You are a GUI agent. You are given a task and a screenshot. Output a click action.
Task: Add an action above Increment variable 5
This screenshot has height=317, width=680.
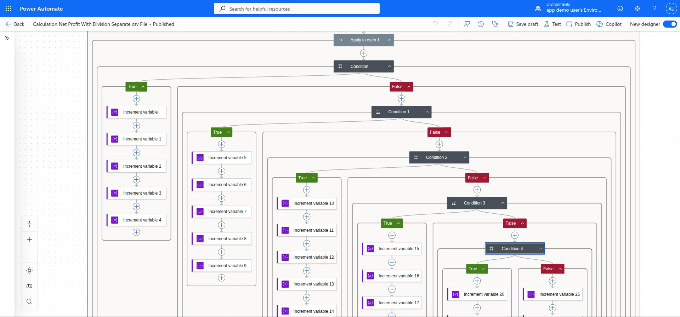(x=222, y=144)
